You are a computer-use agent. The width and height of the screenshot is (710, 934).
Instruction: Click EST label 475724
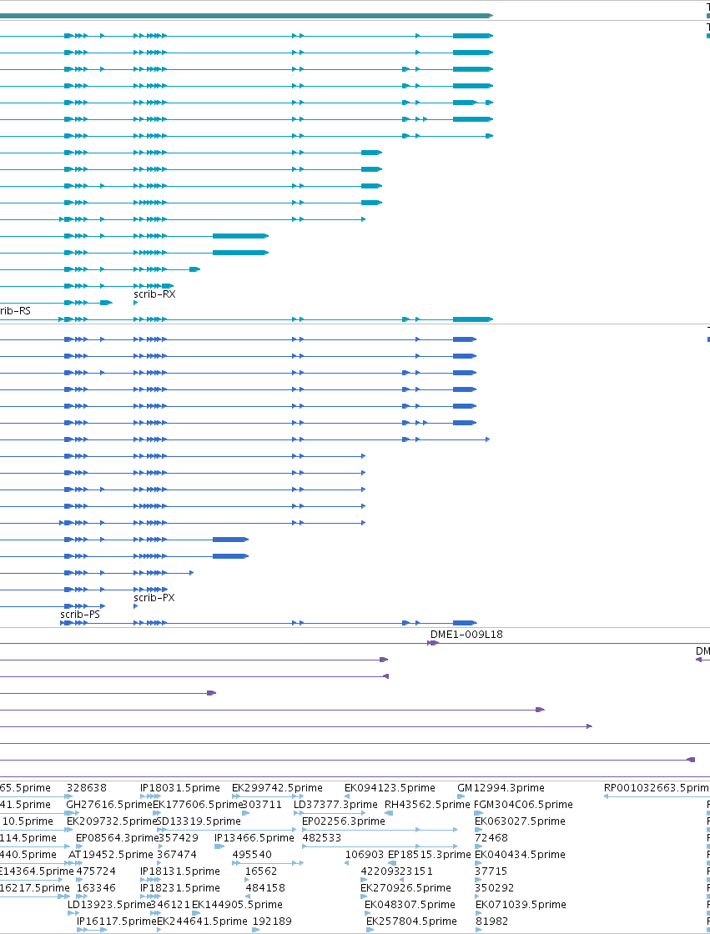pos(96,871)
